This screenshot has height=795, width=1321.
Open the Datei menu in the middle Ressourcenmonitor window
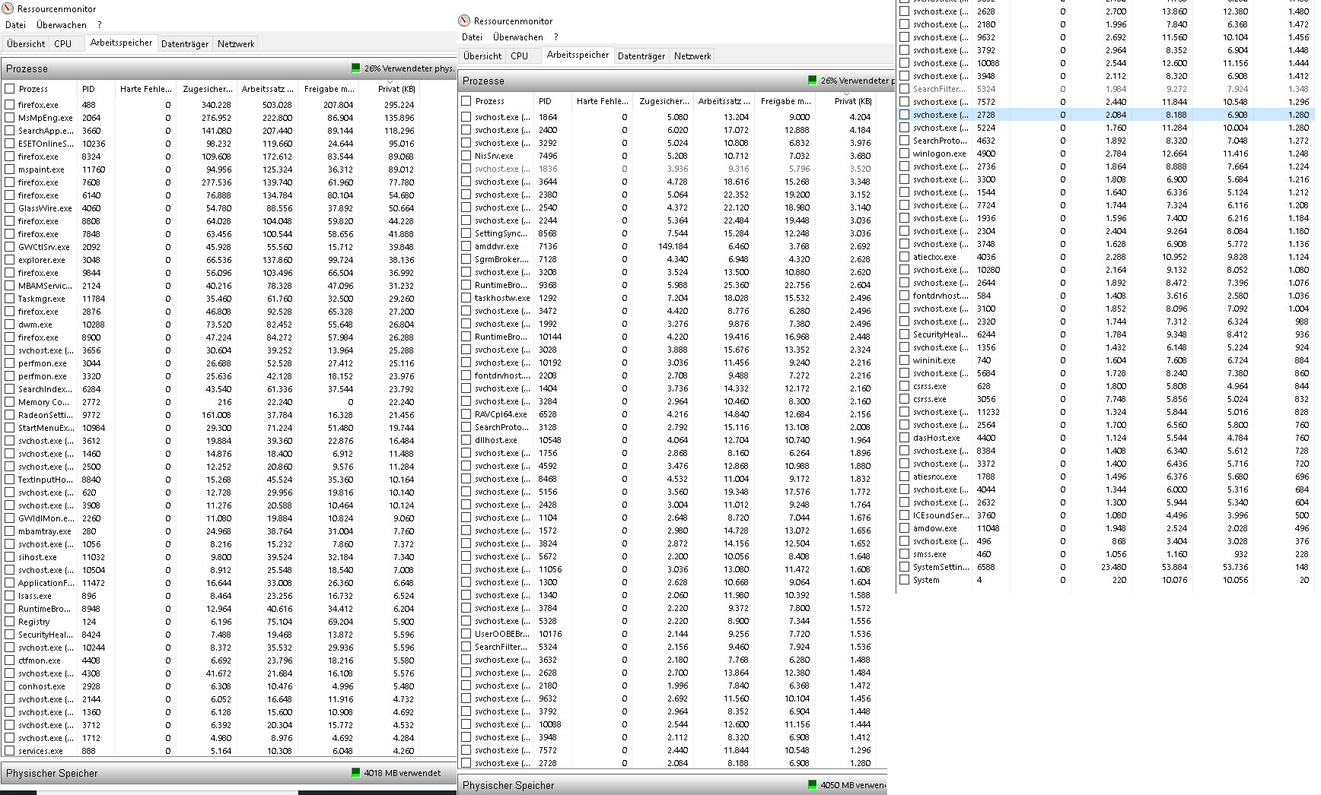click(x=473, y=37)
